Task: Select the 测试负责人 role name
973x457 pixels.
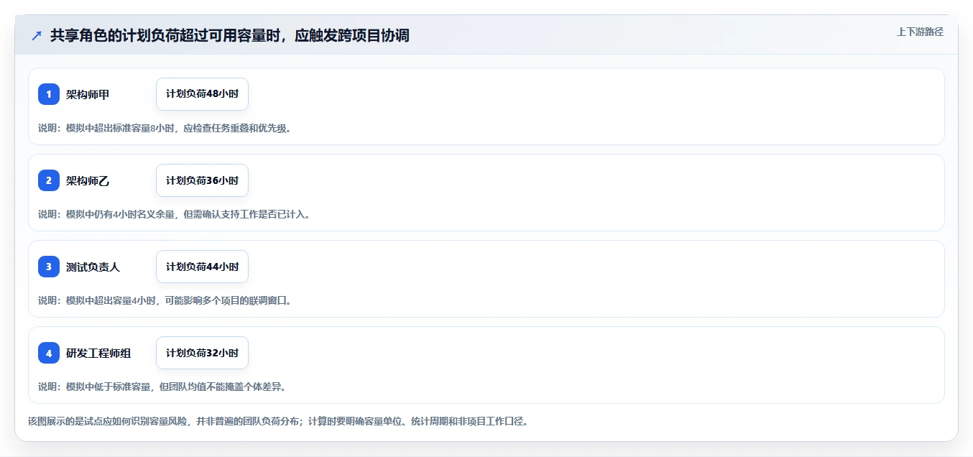Action: click(93, 267)
